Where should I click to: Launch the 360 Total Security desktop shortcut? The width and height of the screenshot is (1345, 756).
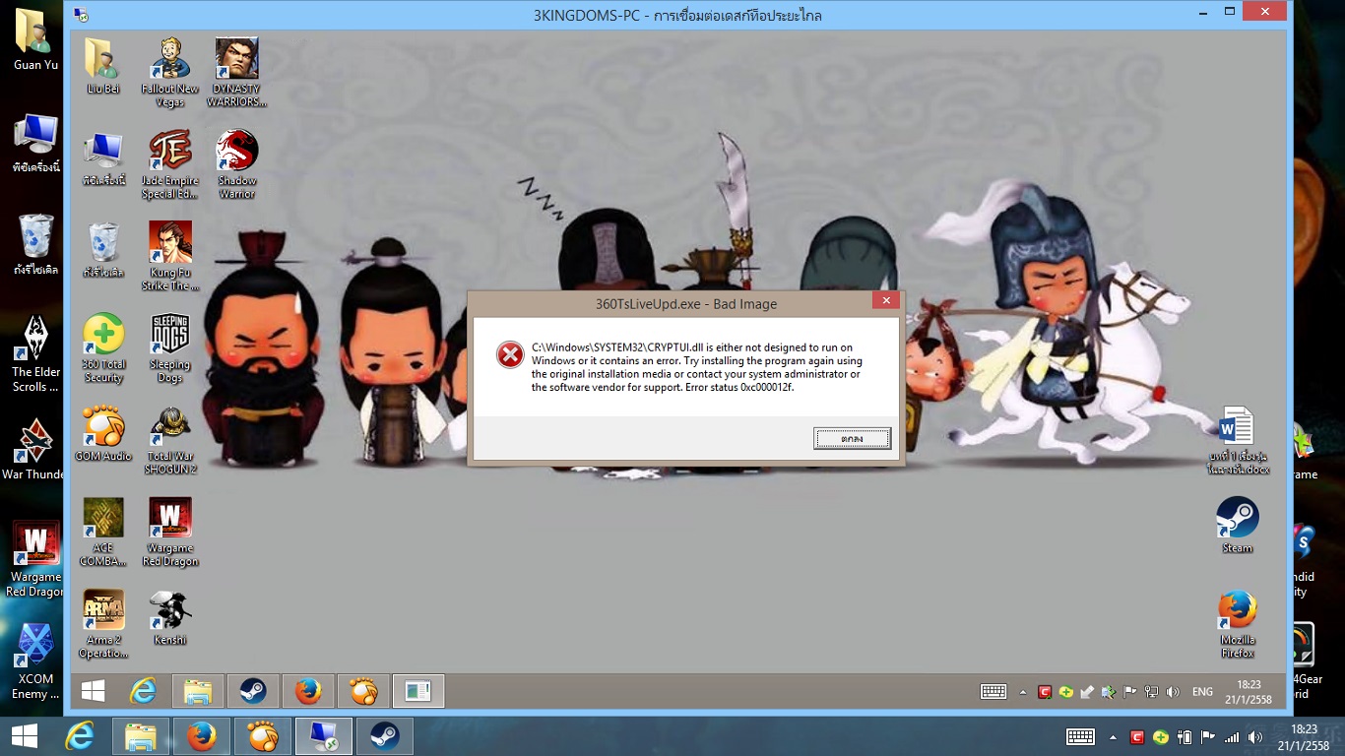[103, 348]
